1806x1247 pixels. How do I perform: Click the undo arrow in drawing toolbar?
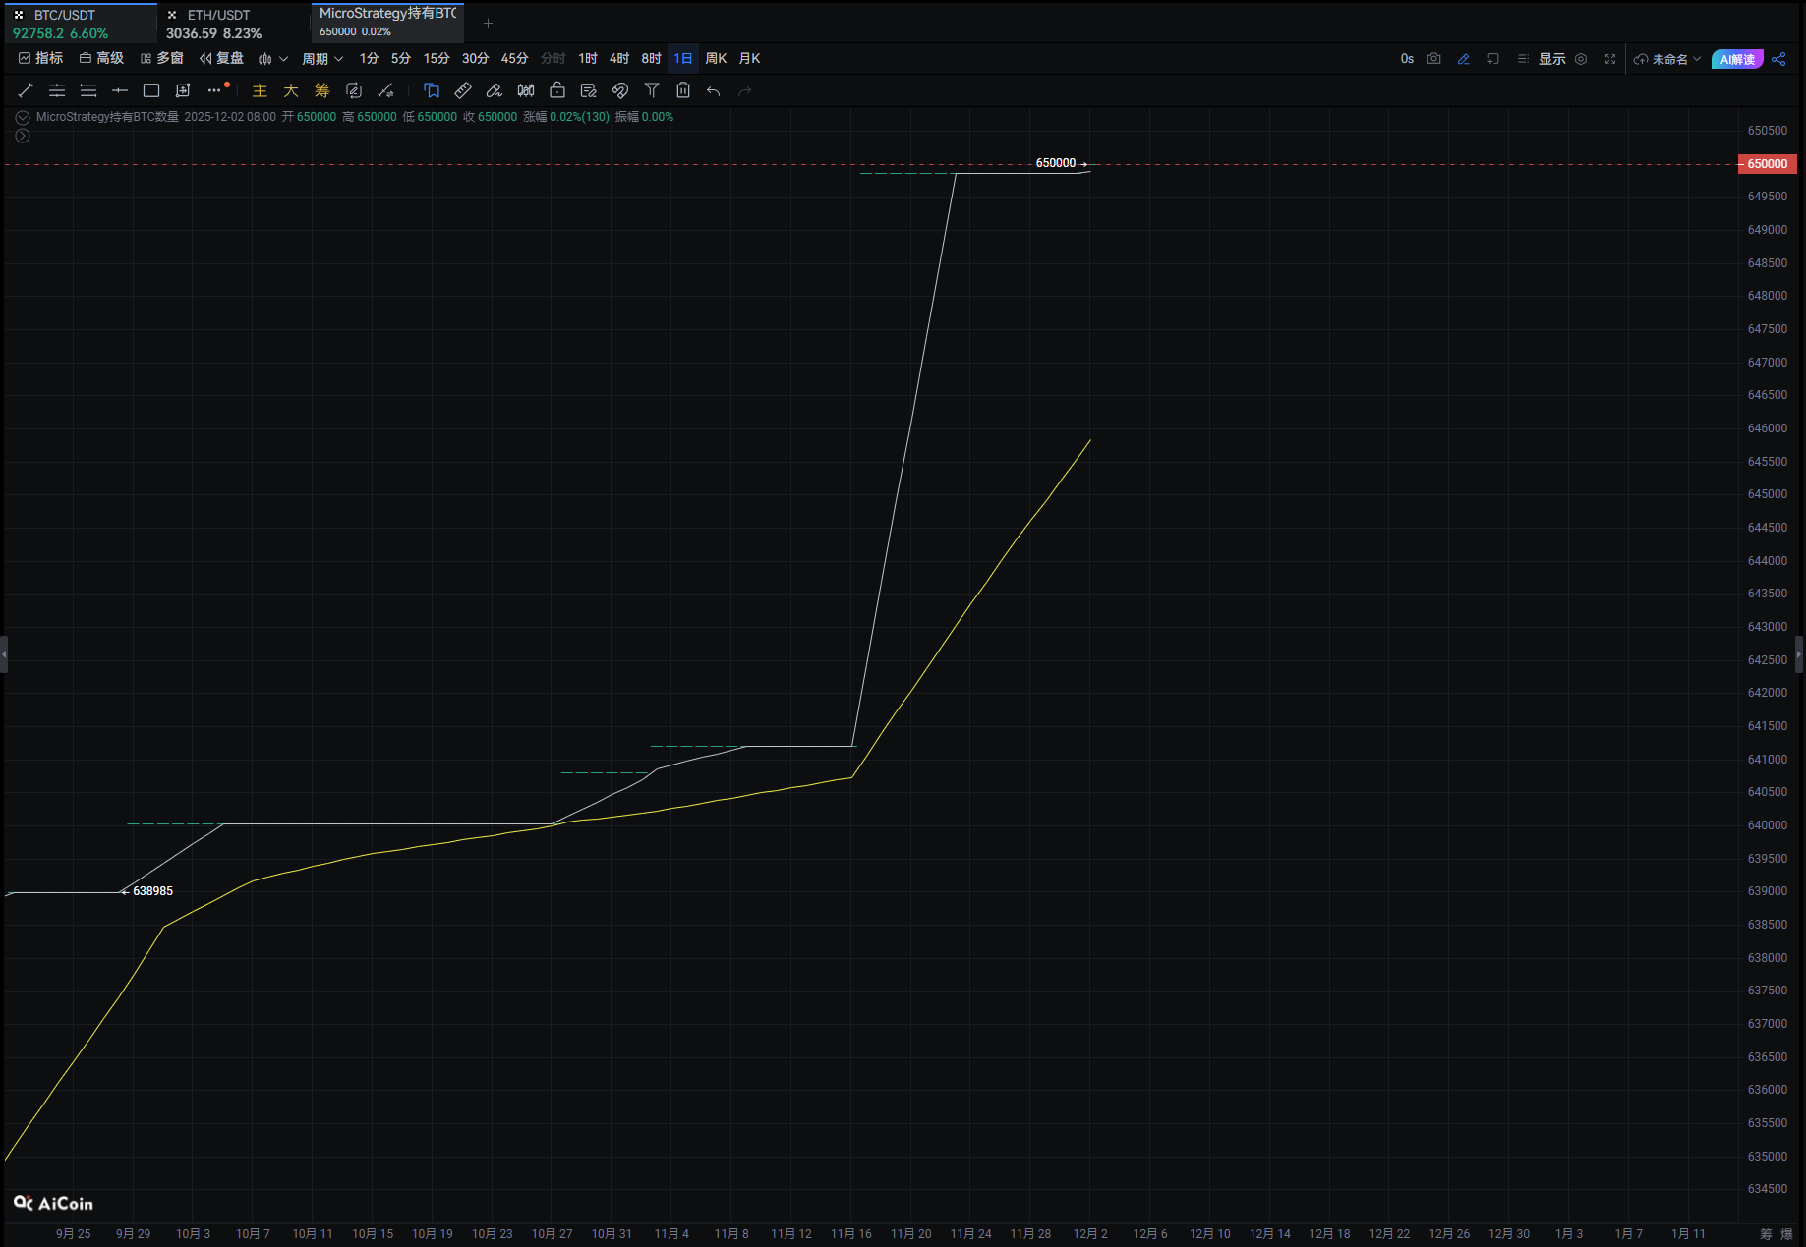click(714, 90)
